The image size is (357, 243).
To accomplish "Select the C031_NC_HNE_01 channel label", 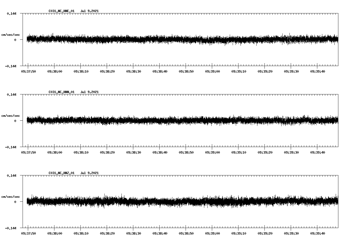I will 61,11.
